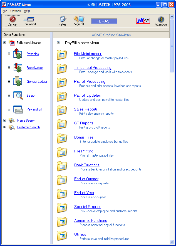Click the Utilities folder icon
This screenshot has width=176, height=246.
(x=62, y=236)
